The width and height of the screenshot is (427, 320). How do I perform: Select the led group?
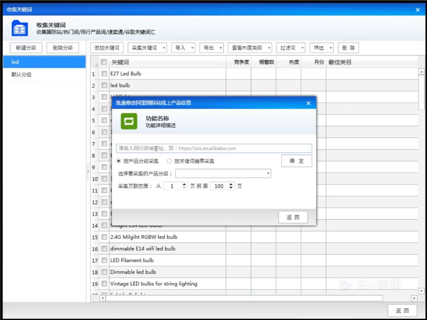pyautogui.click(x=44, y=62)
